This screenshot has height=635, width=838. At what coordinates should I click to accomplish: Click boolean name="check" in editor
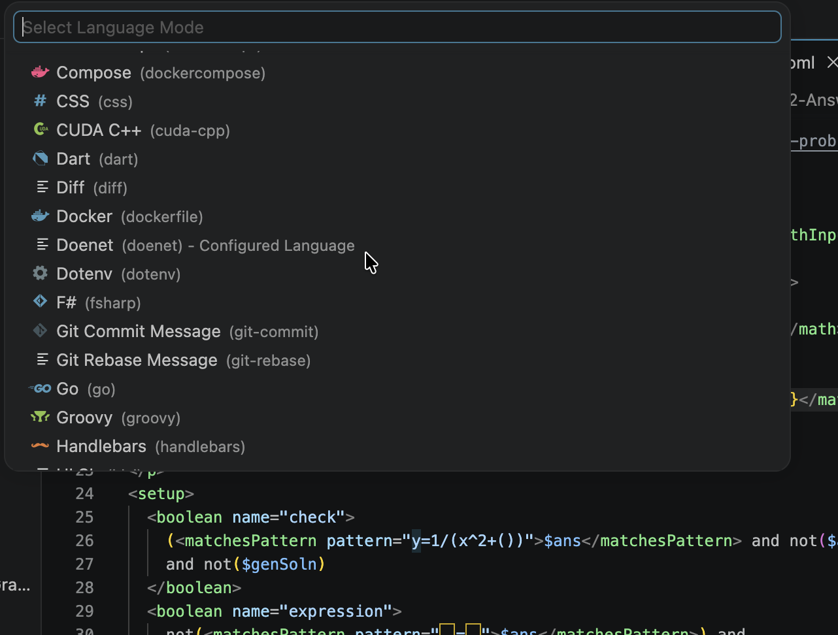(x=251, y=517)
